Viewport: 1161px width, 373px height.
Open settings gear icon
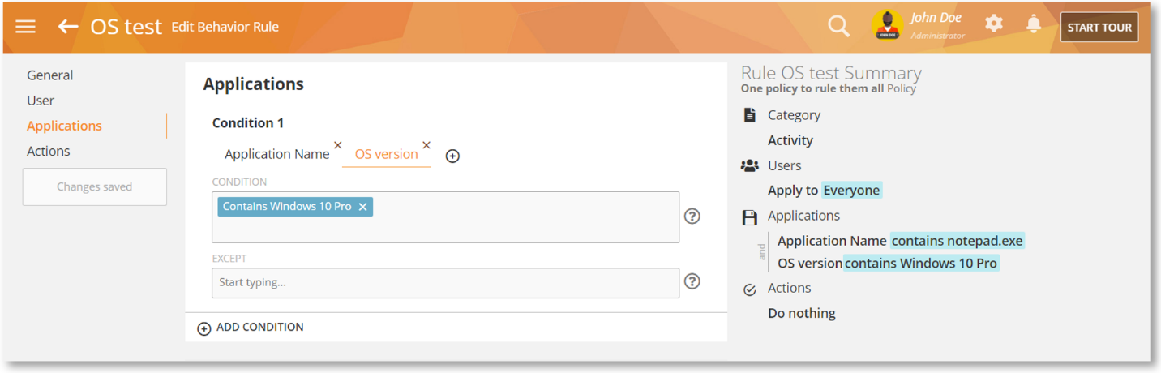tap(994, 24)
